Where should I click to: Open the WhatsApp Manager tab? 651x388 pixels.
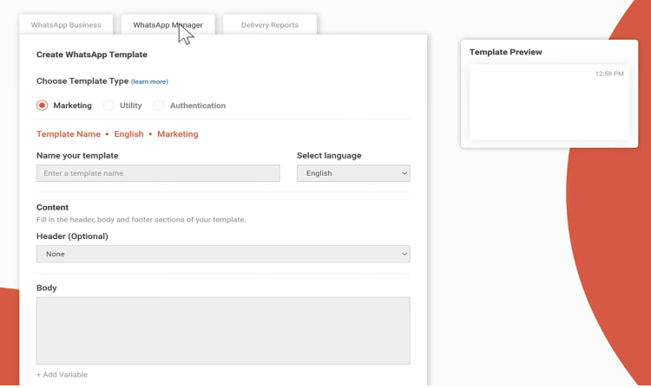[168, 25]
